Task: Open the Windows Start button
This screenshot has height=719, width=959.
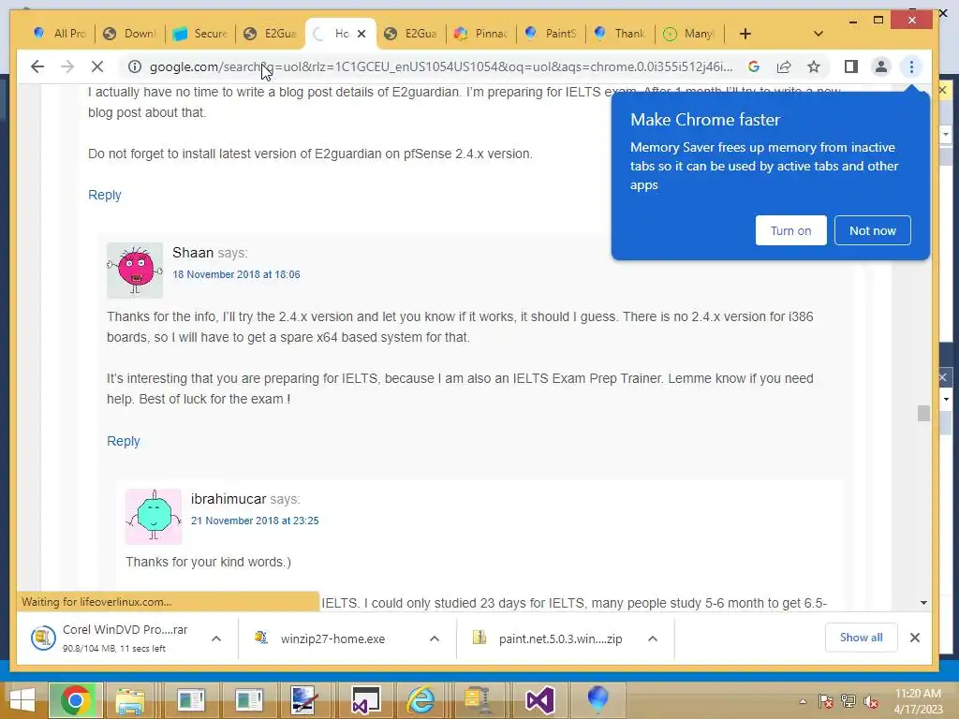Action: pyautogui.click(x=22, y=700)
